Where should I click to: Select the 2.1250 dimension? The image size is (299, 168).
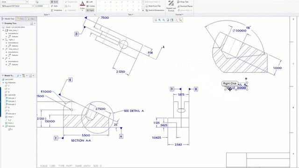[x=121, y=71]
